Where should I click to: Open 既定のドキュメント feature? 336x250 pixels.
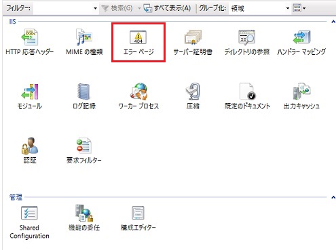pos(247,96)
